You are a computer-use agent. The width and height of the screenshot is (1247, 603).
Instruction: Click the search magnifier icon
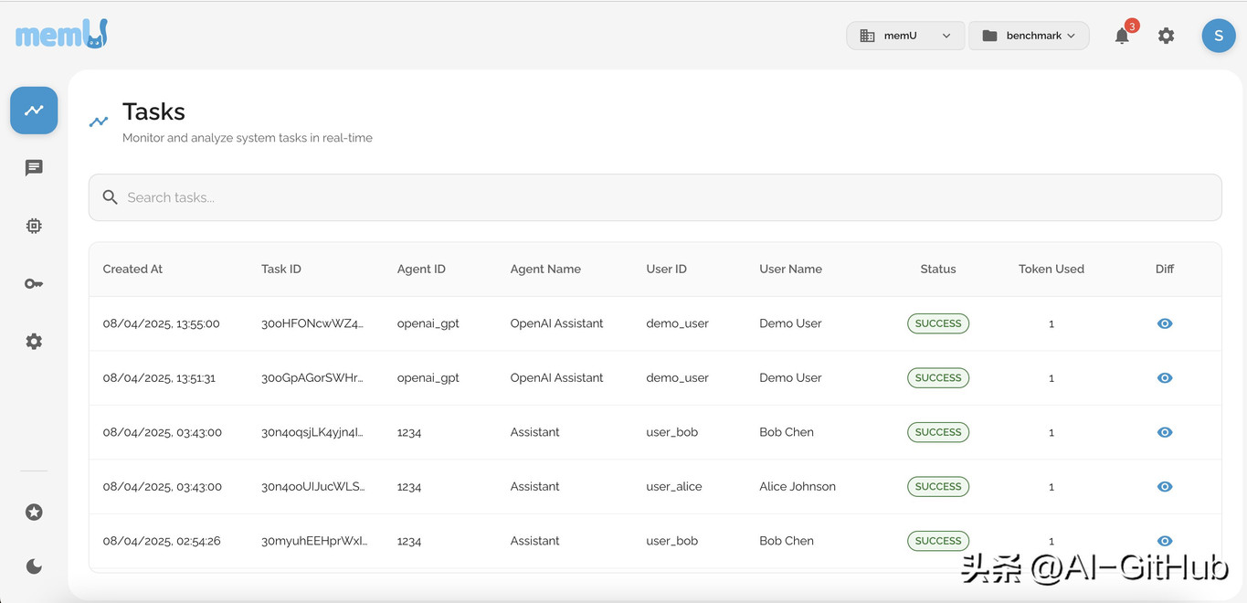(111, 197)
